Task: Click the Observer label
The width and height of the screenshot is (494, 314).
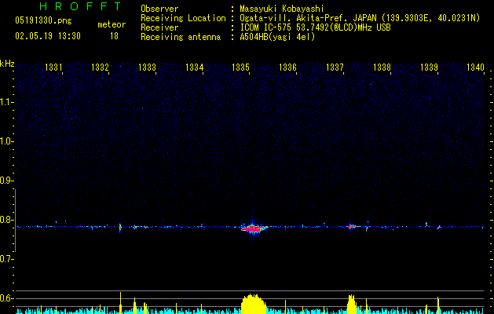Action: click(159, 9)
